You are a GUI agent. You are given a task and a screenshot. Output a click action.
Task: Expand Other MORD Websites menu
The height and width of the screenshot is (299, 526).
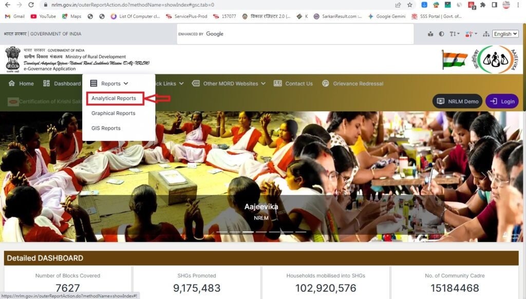(229, 84)
